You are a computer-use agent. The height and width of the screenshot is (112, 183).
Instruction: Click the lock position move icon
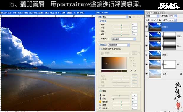pos(157,20)
